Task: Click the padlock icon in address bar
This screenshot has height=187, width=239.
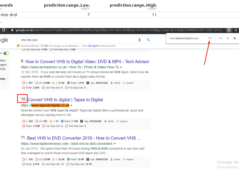Action: (12, 30)
